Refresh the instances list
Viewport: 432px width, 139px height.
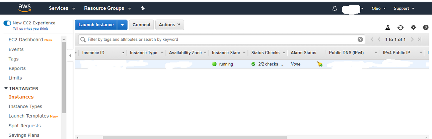(401, 27)
